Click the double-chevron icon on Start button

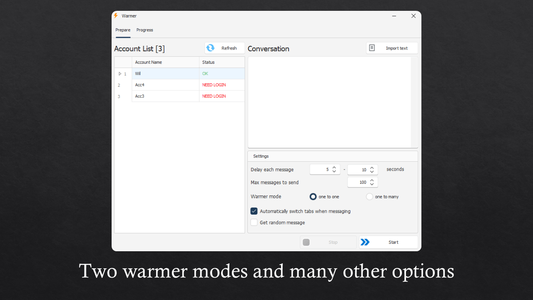365,242
